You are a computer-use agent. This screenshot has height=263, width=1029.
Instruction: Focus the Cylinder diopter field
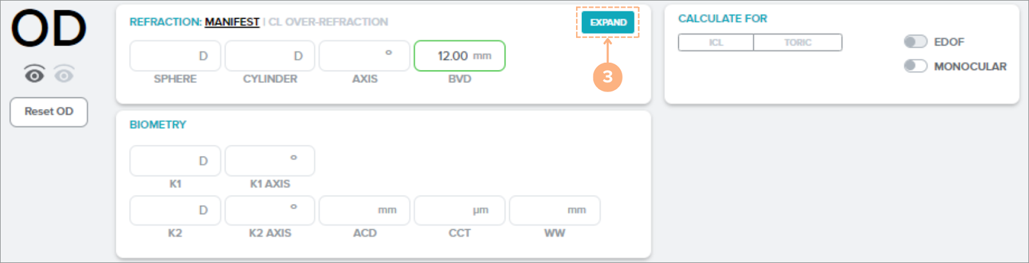[x=270, y=56]
